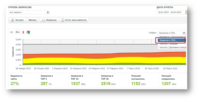
Task: Click the Импорт button
Action: (33, 20)
